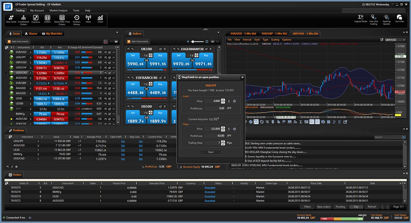Click the refresh icon below Positions table
Viewport: 411px width, 223px height.
pos(12,167)
